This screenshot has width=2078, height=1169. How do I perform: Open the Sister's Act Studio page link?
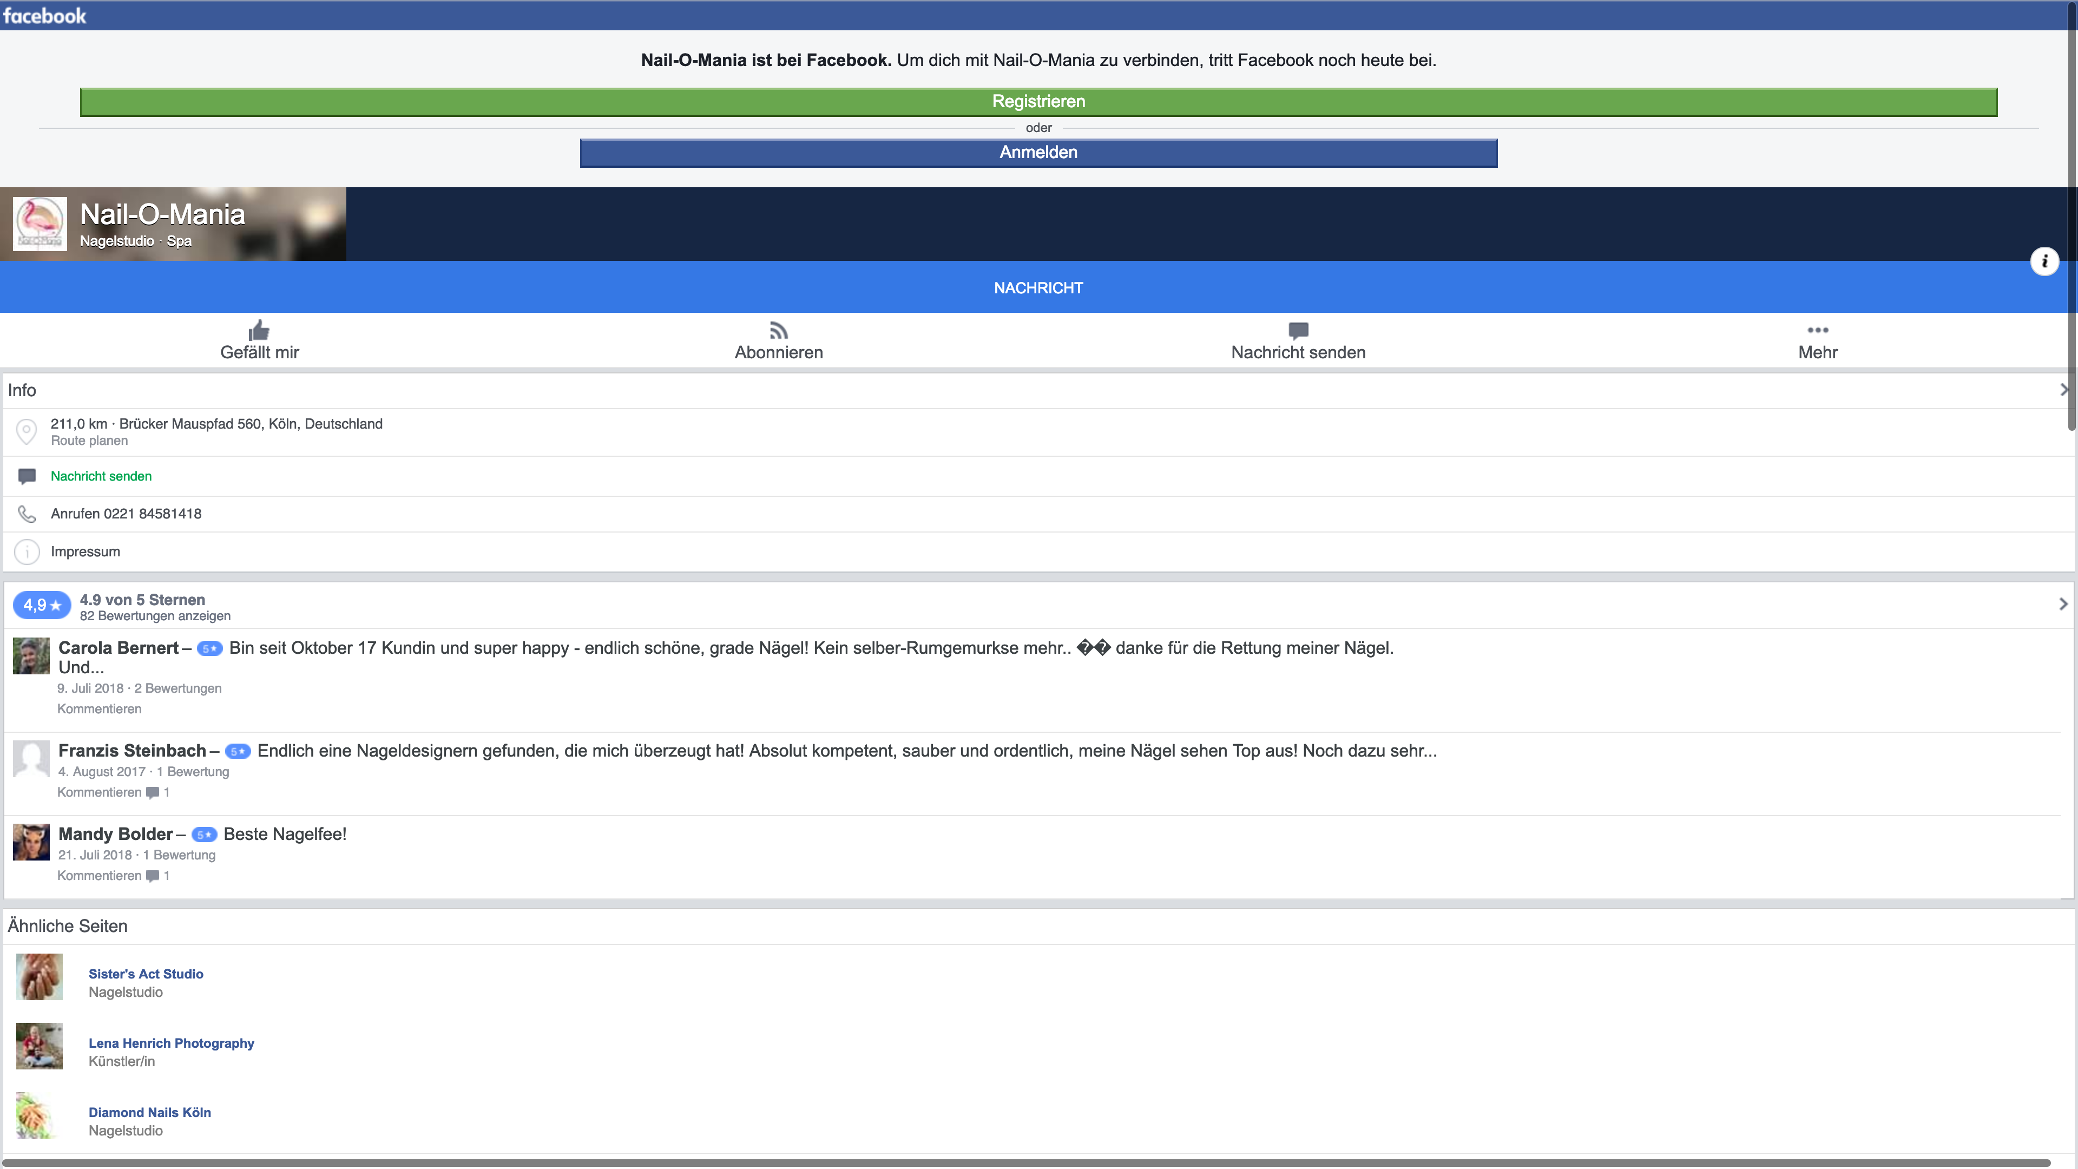click(x=146, y=974)
